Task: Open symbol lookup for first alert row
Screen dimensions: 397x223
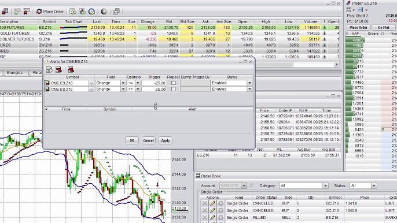Action: [91, 83]
